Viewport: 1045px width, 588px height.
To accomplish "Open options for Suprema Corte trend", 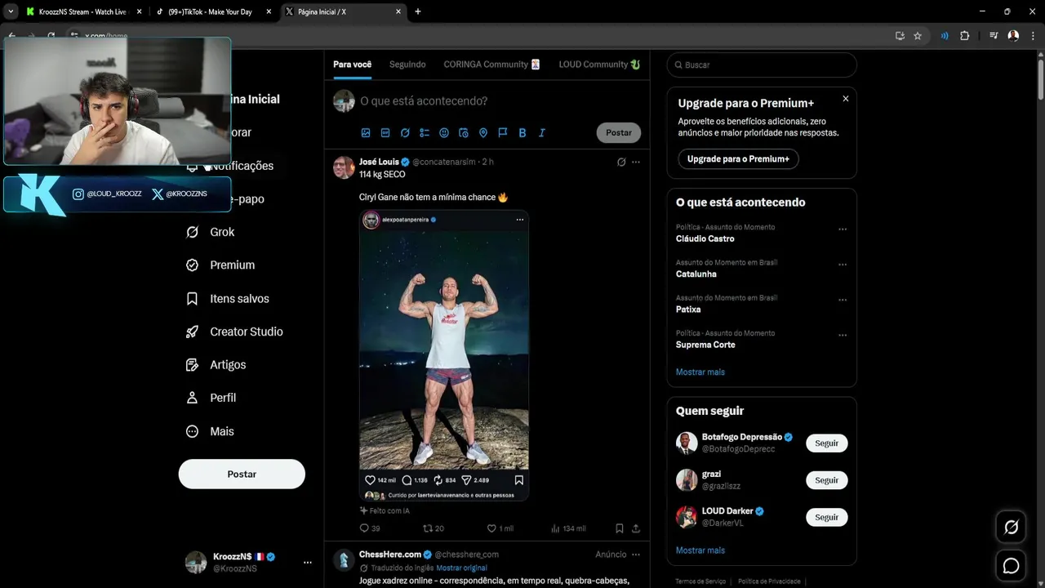I will (x=843, y=335).
